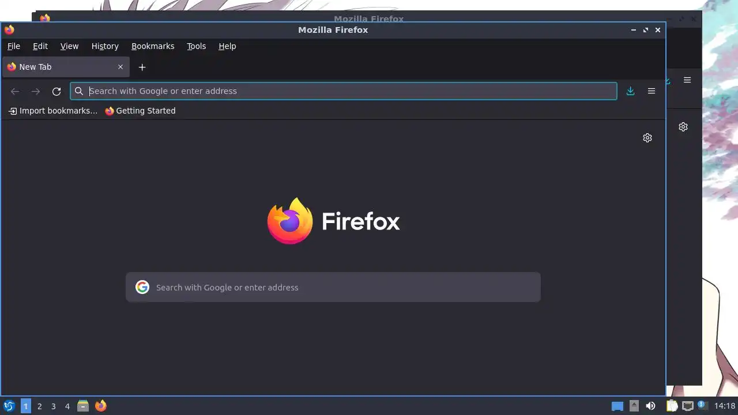Select the New Tab tab
The image size is (738, 415).
pyautogui.click(x=65, y=67)
